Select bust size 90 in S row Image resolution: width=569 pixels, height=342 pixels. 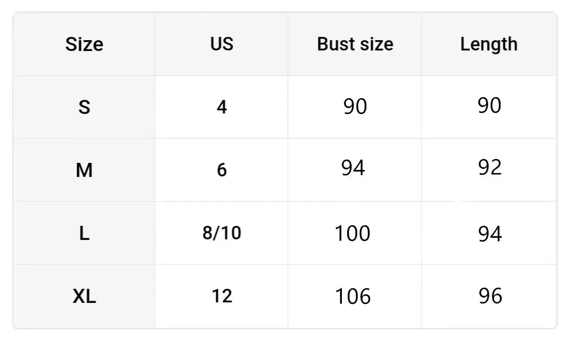pos(355,106)
